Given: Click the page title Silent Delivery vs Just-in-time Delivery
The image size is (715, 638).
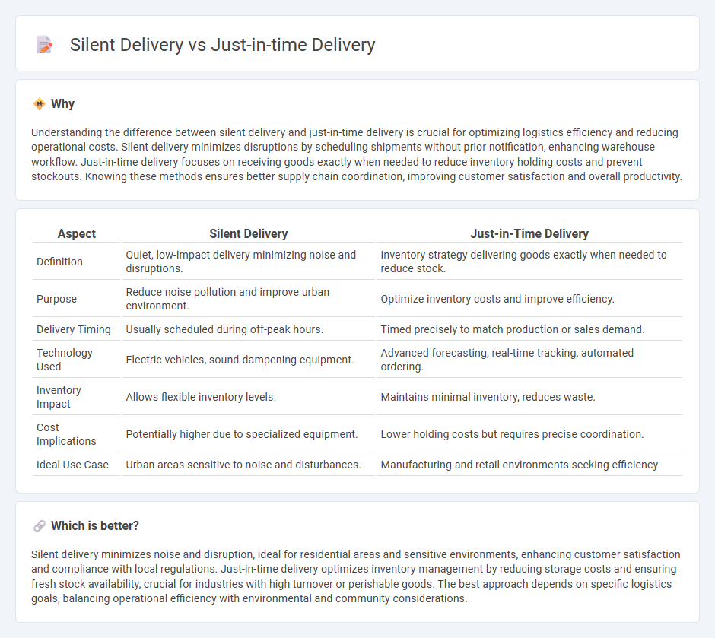Looking at the screenshot, I should click(x=222, y=45).
